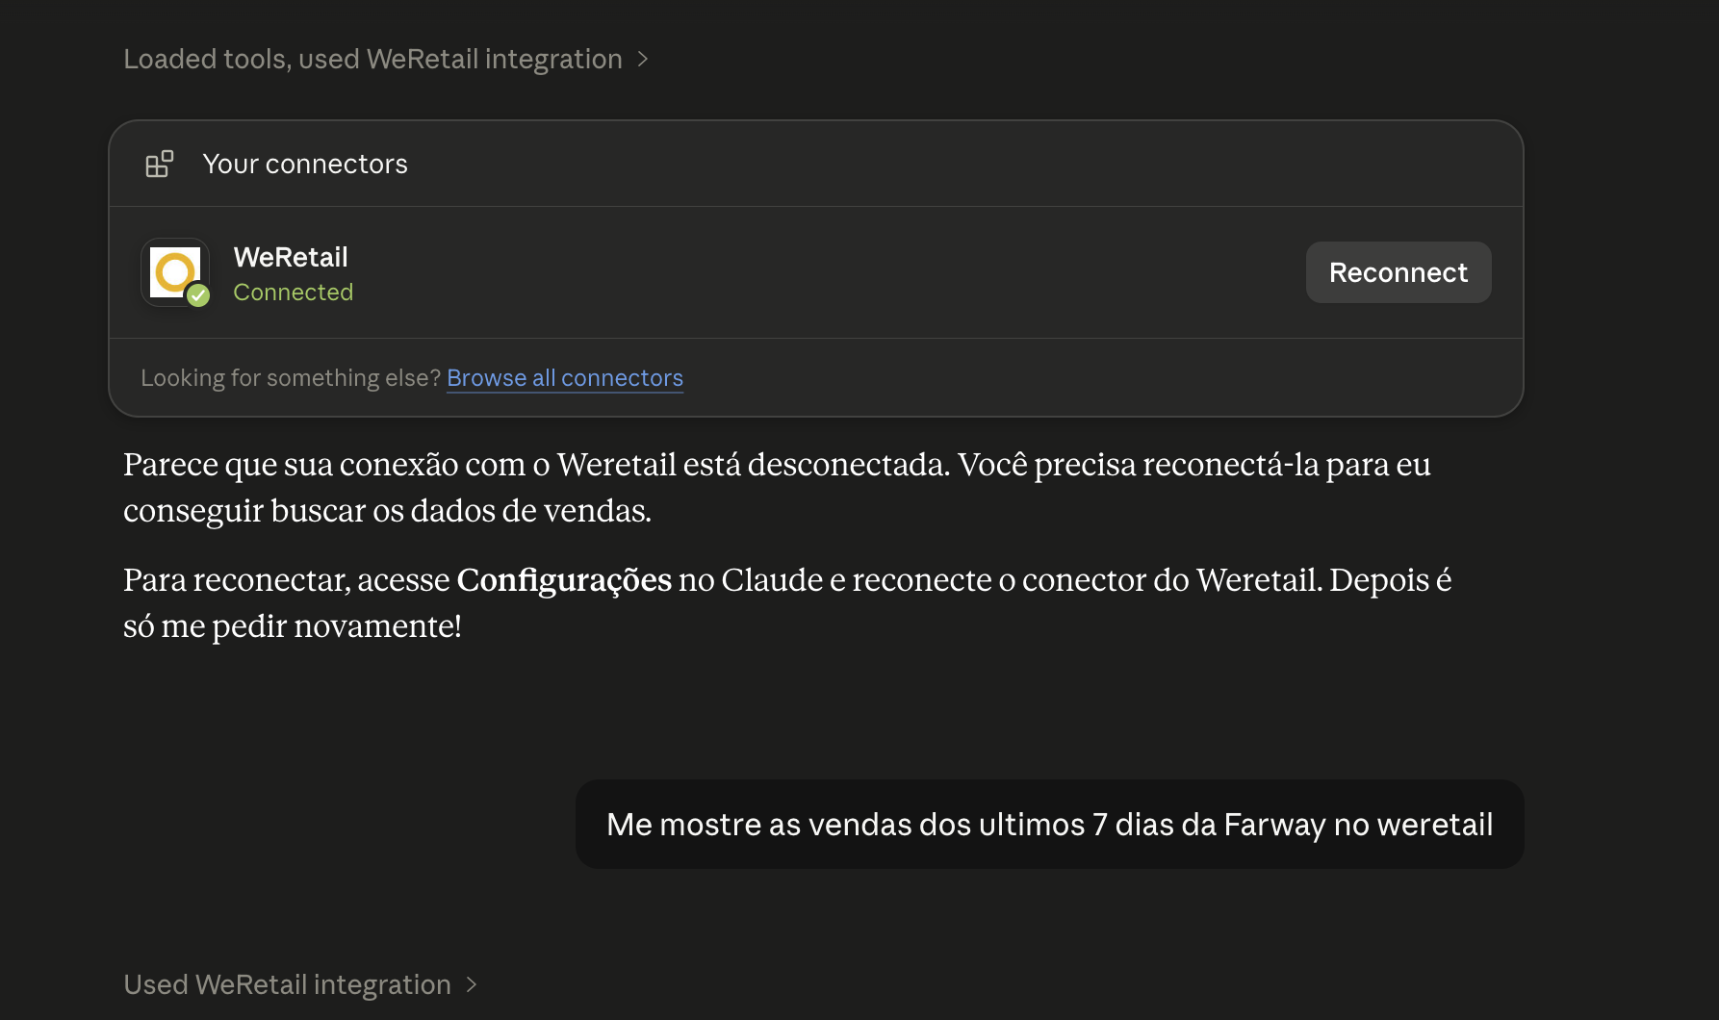This screenshot has width=1719, height=1020.
Task: Click the WeRetail connector logo icon
Action: (175, 272)
